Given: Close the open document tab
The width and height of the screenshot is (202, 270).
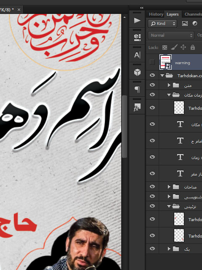Looking at the screenshot, I should (19, 9).
